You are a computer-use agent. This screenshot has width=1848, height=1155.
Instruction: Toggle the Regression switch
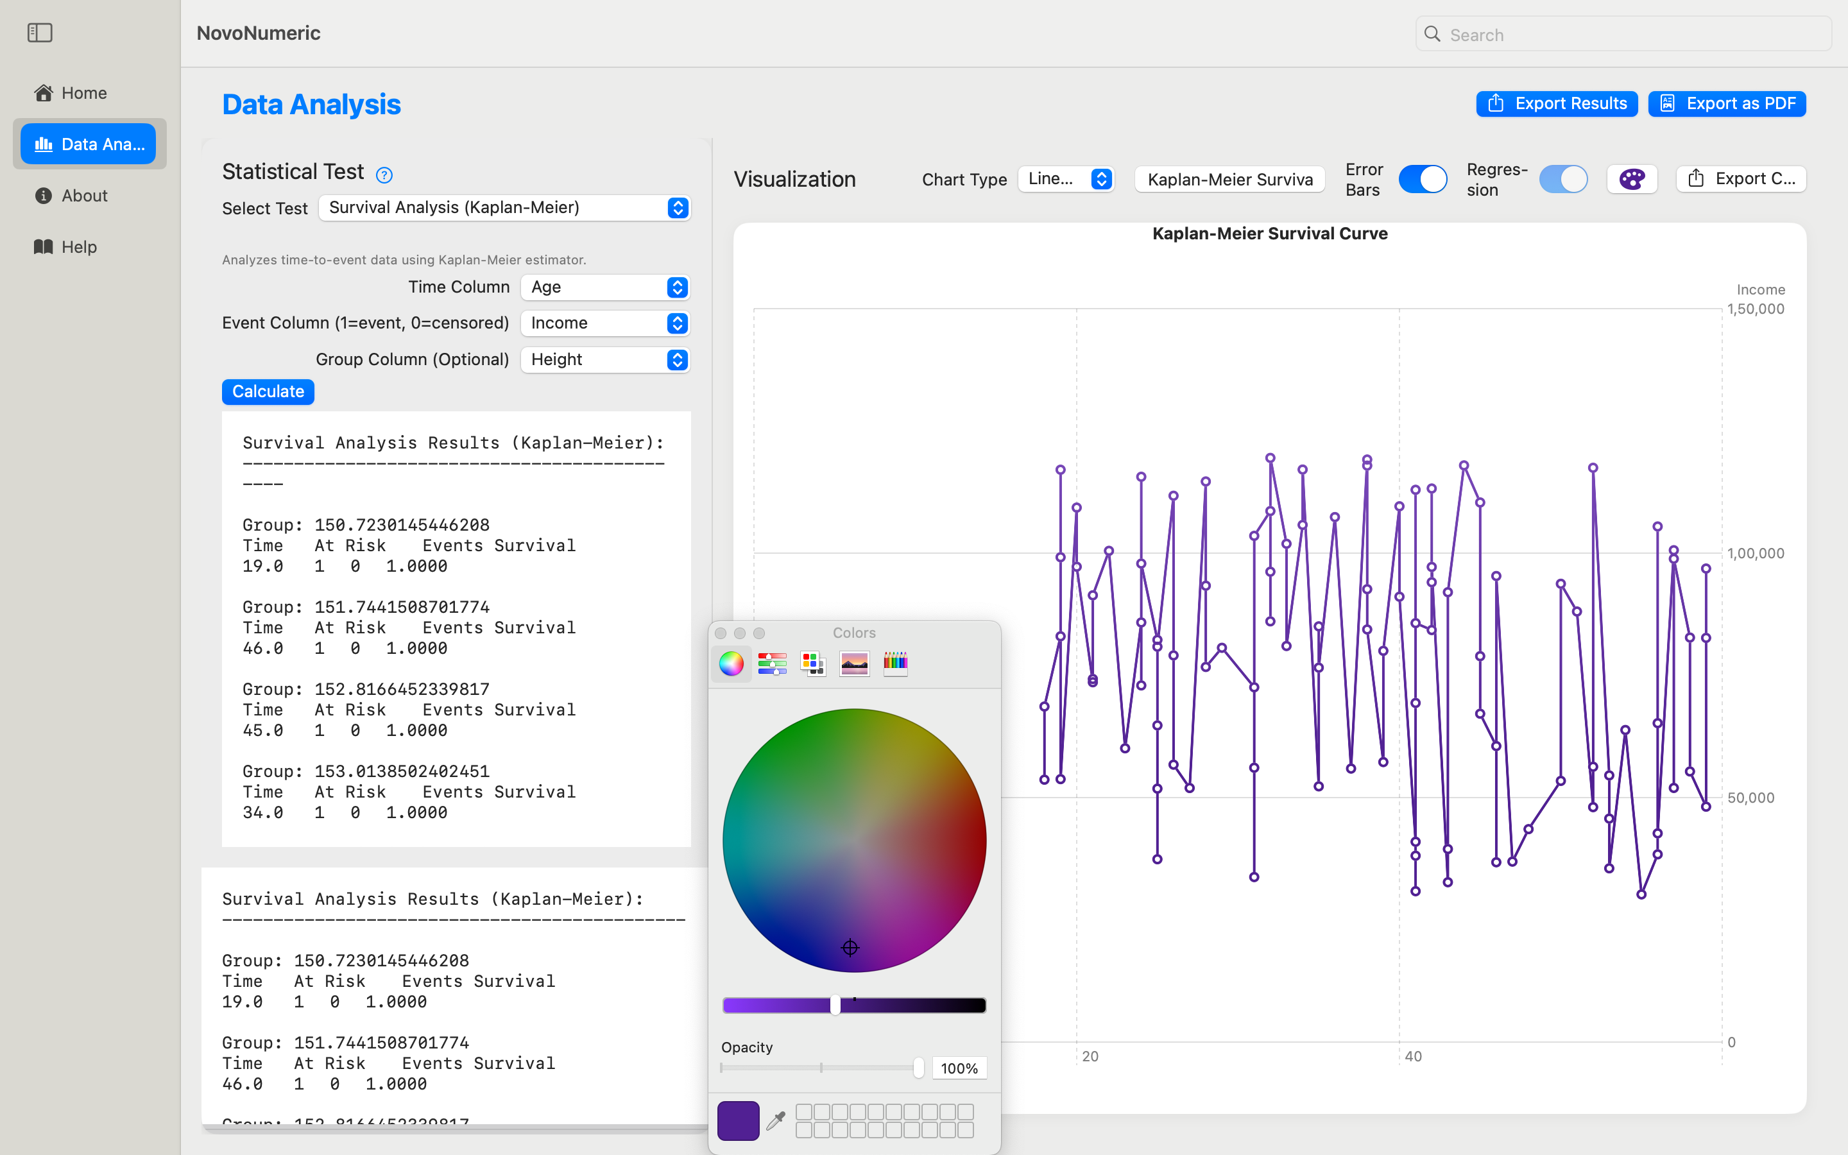1563,180
